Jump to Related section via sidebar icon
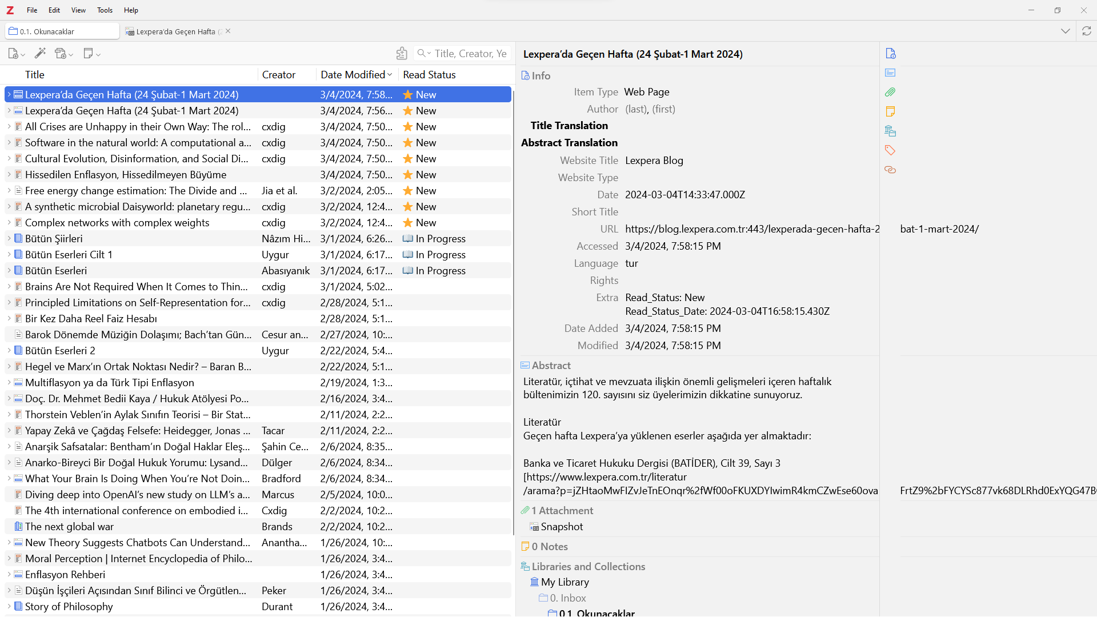 pos(890,170)
